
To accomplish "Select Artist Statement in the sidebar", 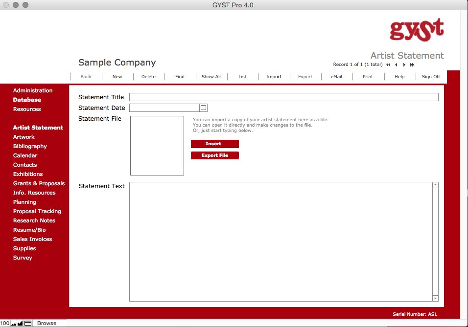I will pyautogui.click(x=38, y=128).
